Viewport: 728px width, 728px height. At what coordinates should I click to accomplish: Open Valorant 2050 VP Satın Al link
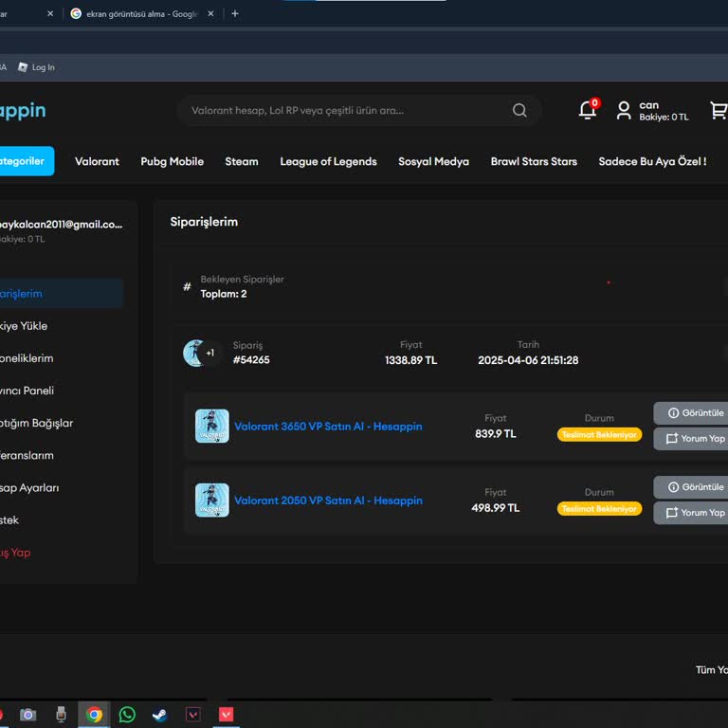(x=328, y=500)
